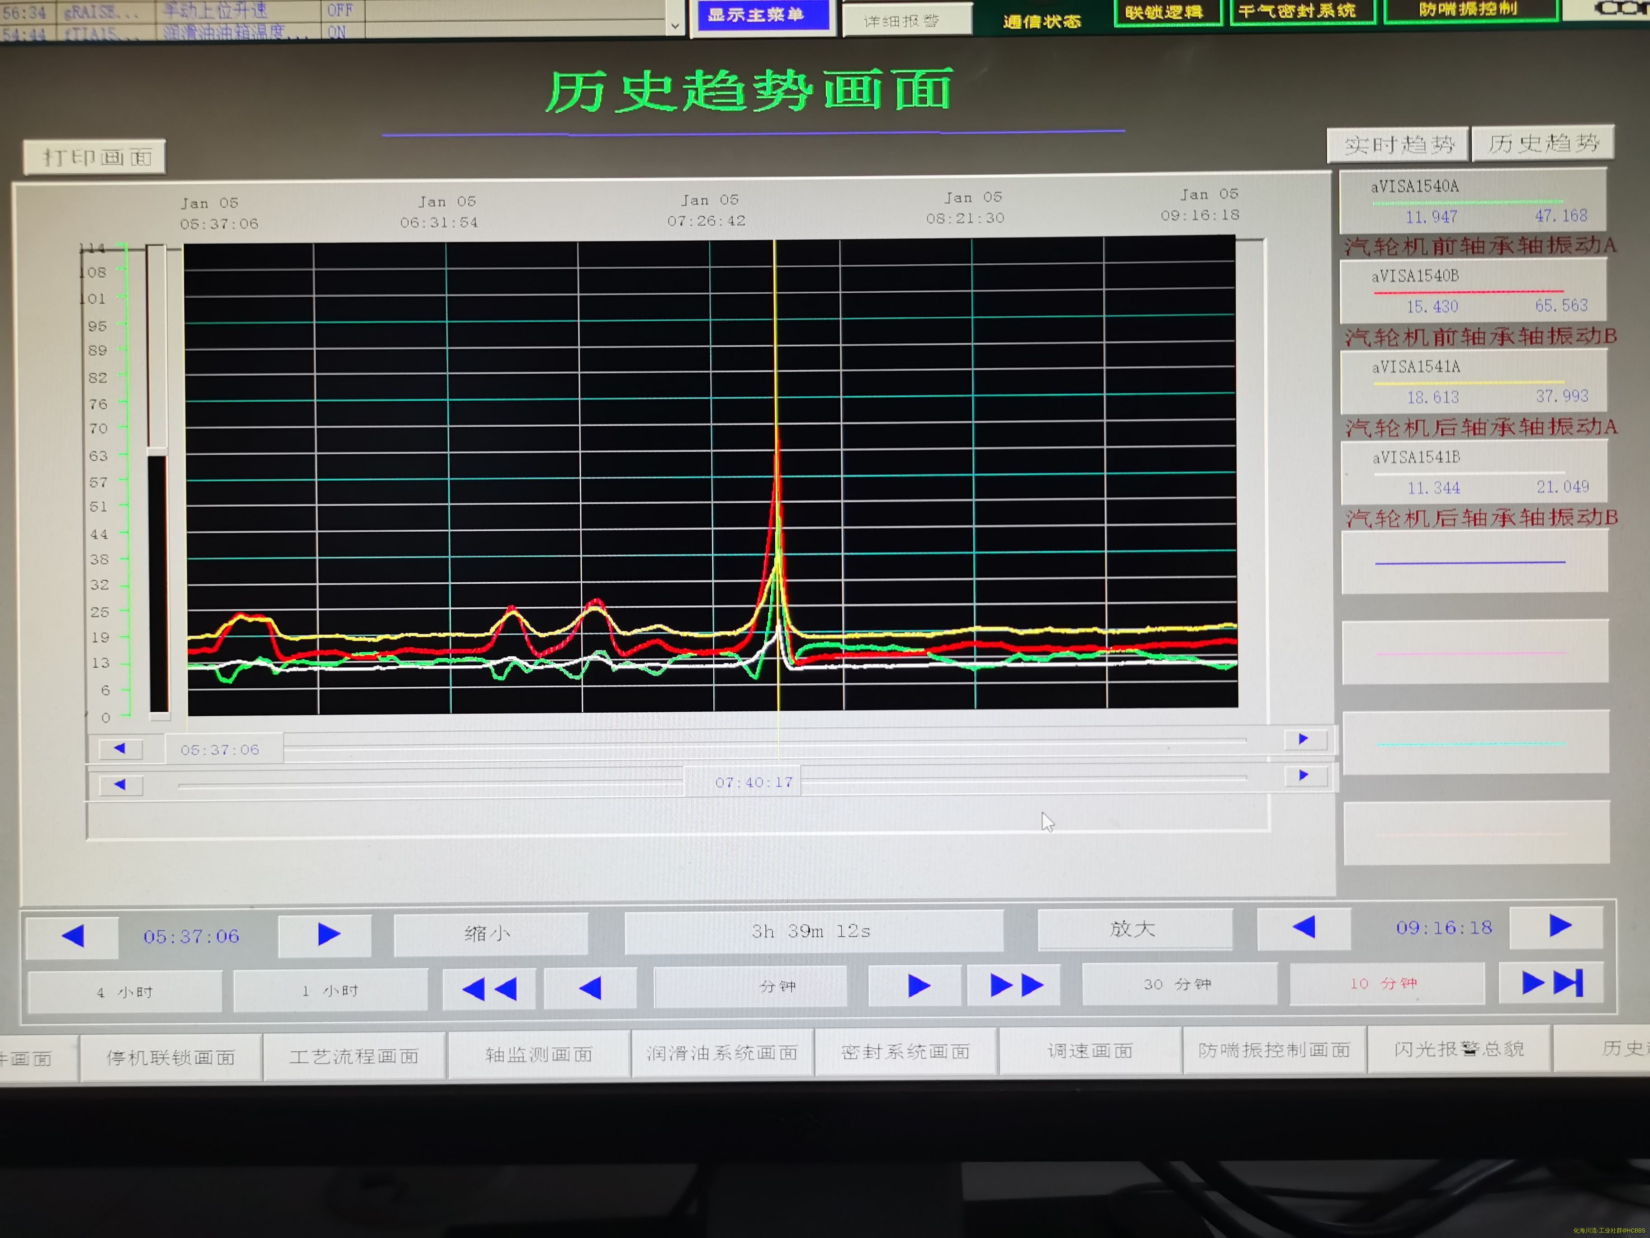Viewport: 1650px width, 1238px height.
Task: Click the 缩小 zoom out button
Action: pos(491,933)
